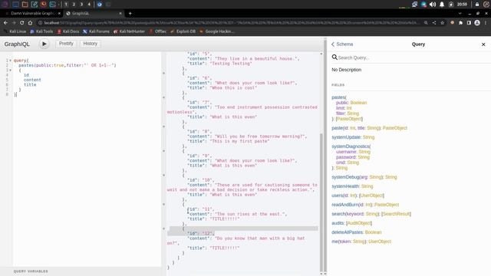Open the browser profile avatar
The width and height of the screenshot is (491, 276).
point(477,23)
